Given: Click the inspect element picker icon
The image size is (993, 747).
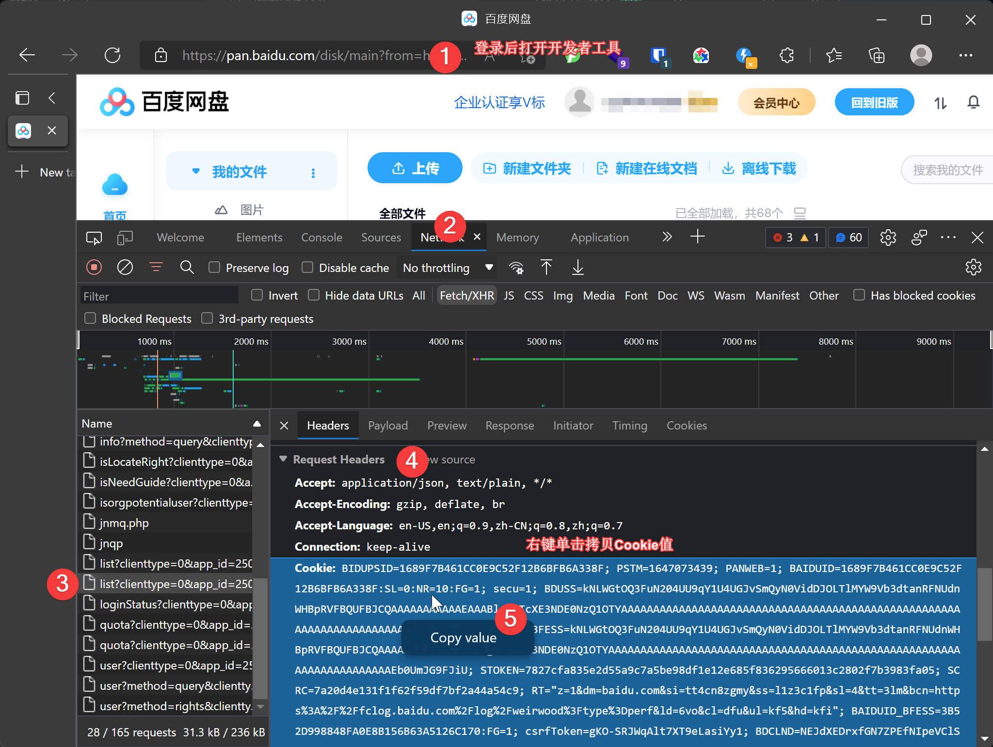Looking at the screenshot, I should pyautogui.click(x=94, y=238).
